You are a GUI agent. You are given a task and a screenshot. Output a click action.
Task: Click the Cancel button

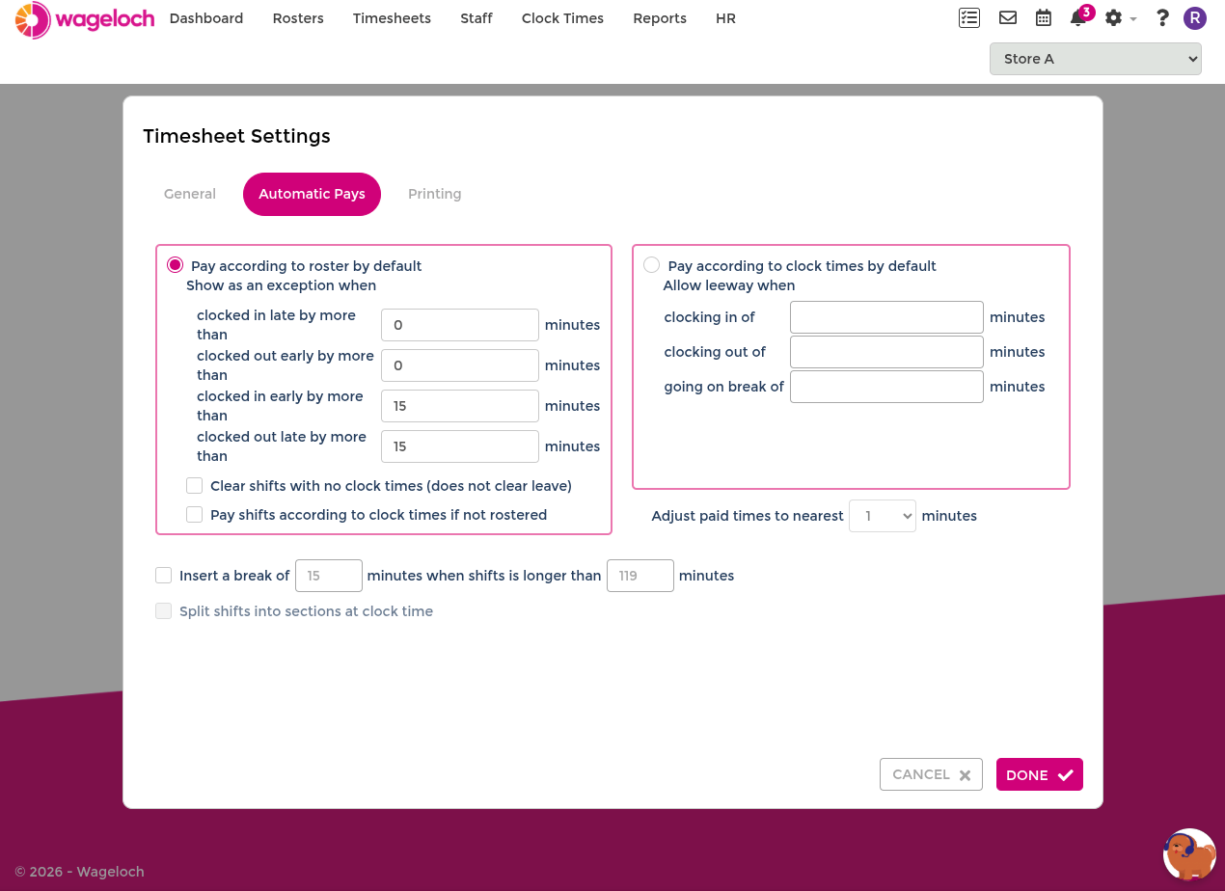pyautogui.click(x=931, y=774)
